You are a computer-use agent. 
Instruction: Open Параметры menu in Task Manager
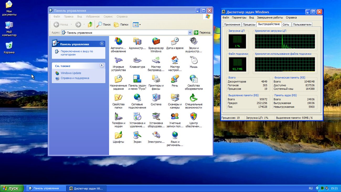239,18
